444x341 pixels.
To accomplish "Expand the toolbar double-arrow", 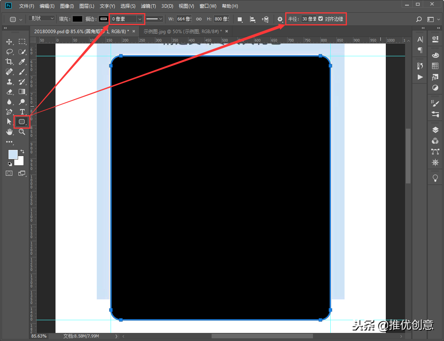I will 5,28.
